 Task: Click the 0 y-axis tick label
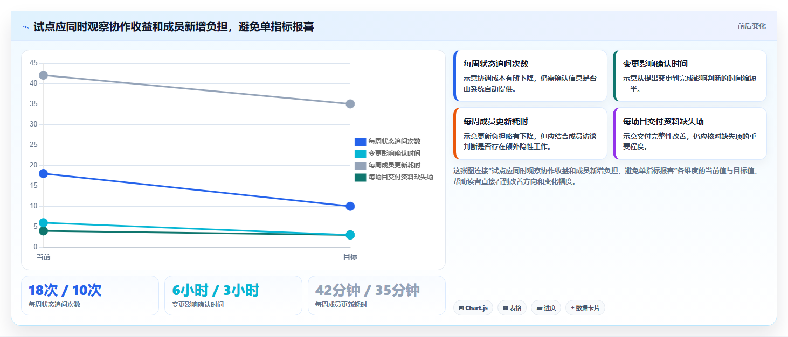pos(36,247)
